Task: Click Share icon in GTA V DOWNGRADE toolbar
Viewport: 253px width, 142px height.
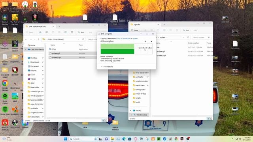Action: coord(66,32)
